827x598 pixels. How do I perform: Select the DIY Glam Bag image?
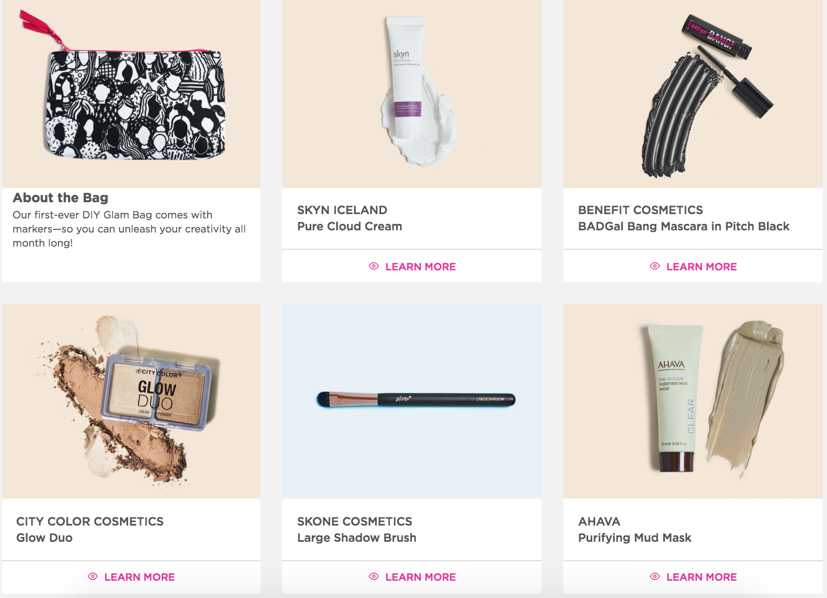[131, 94]
